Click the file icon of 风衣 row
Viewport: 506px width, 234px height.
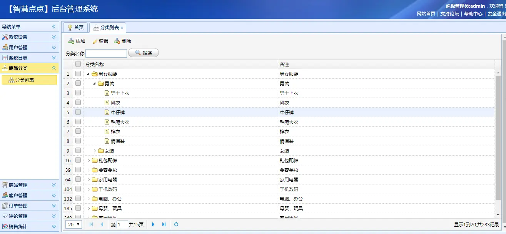point(107,103)
